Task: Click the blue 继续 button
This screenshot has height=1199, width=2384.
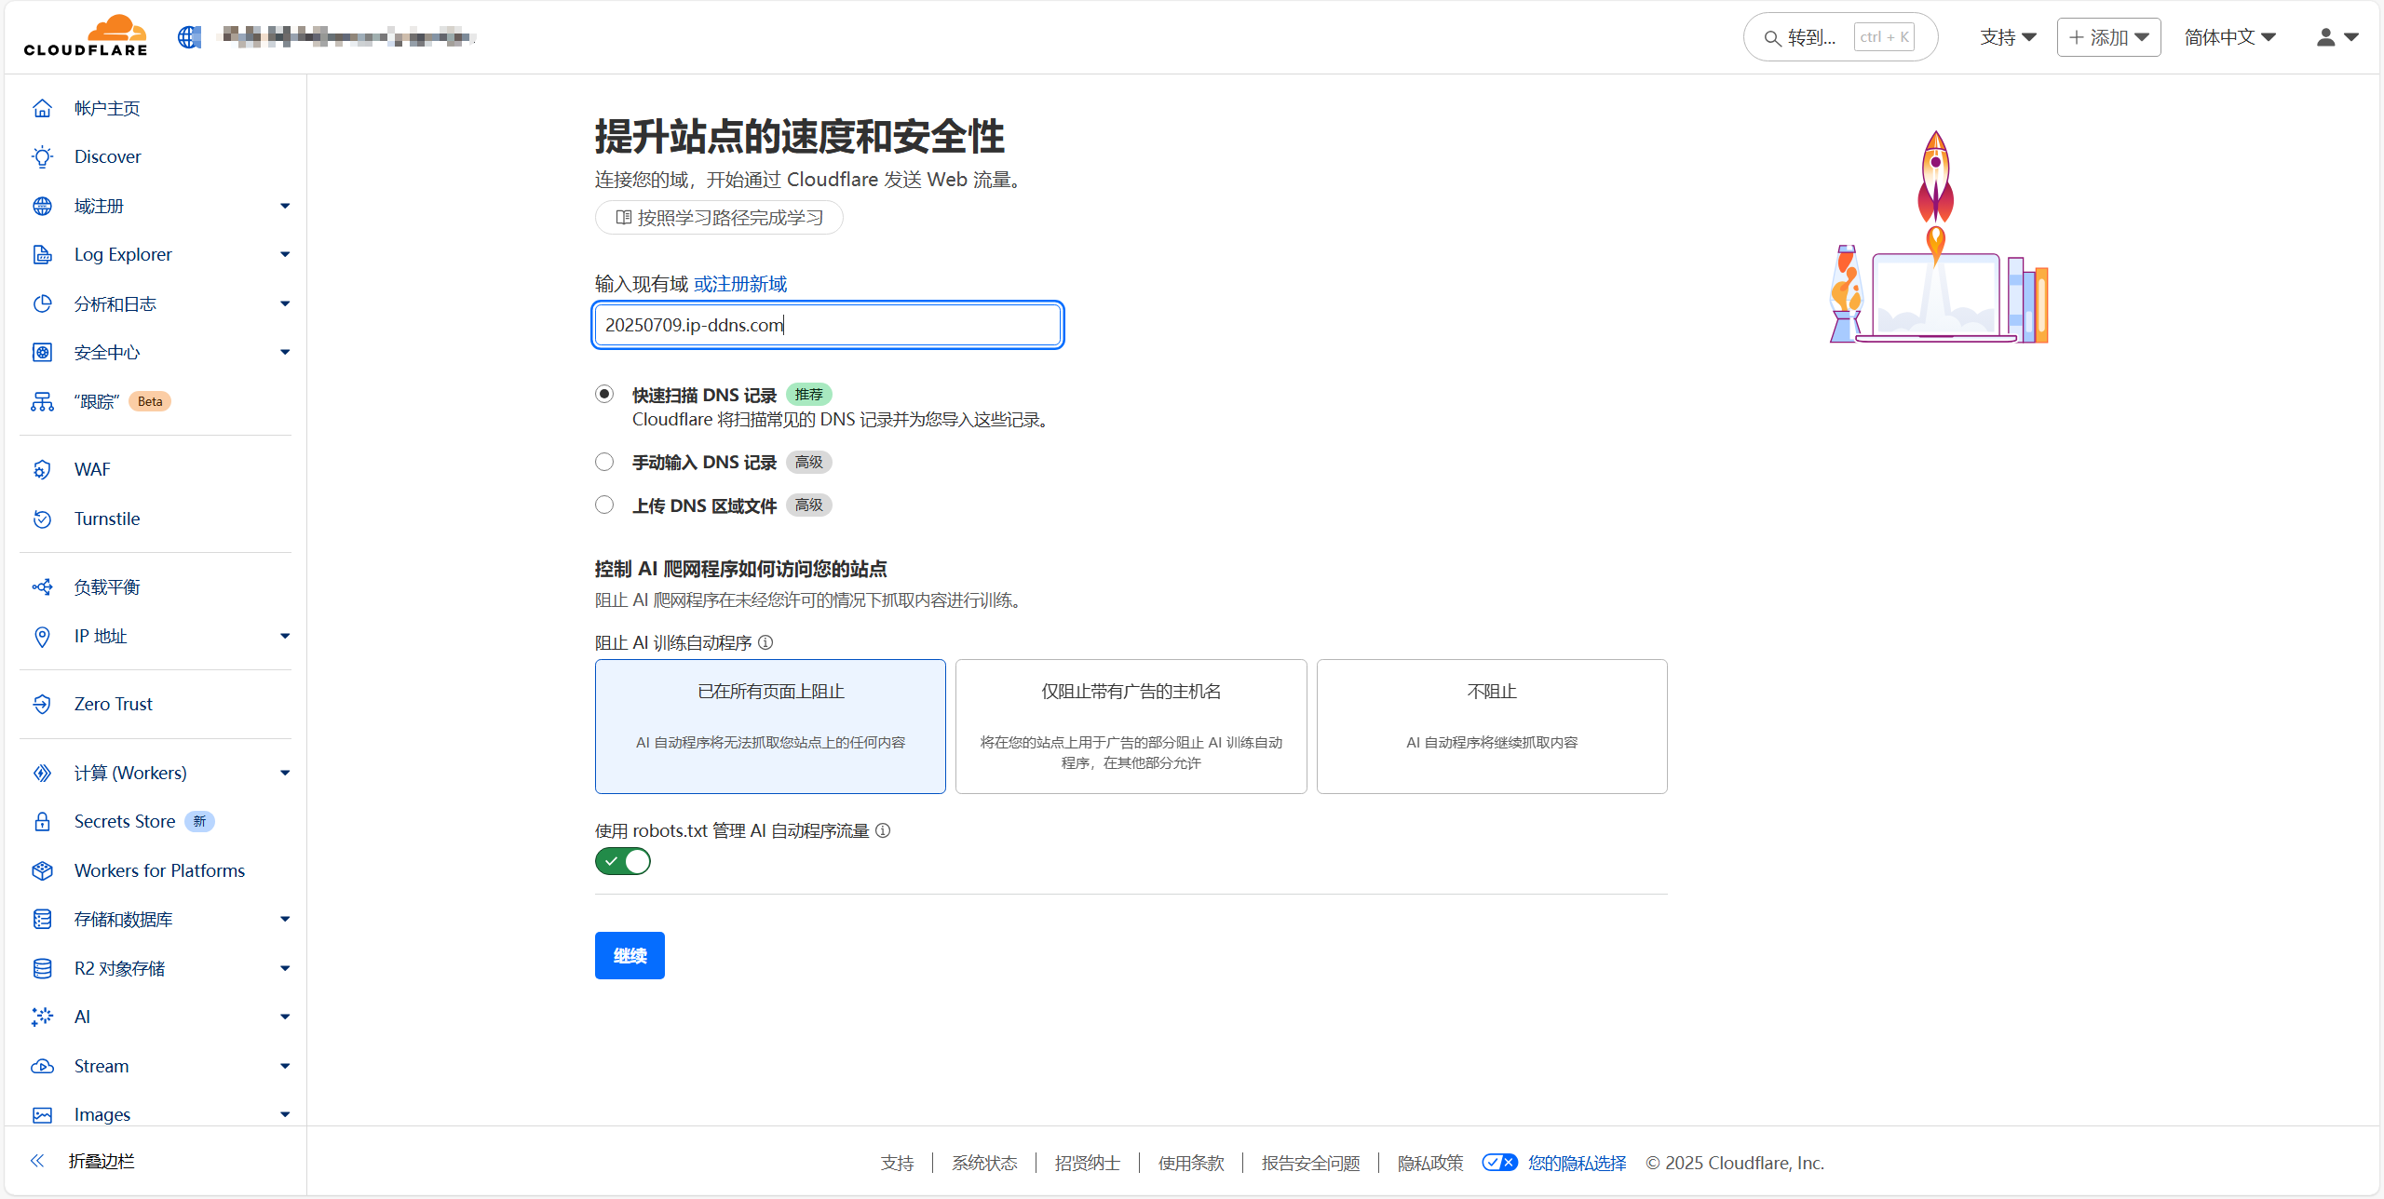Action: tap(630, 955)
